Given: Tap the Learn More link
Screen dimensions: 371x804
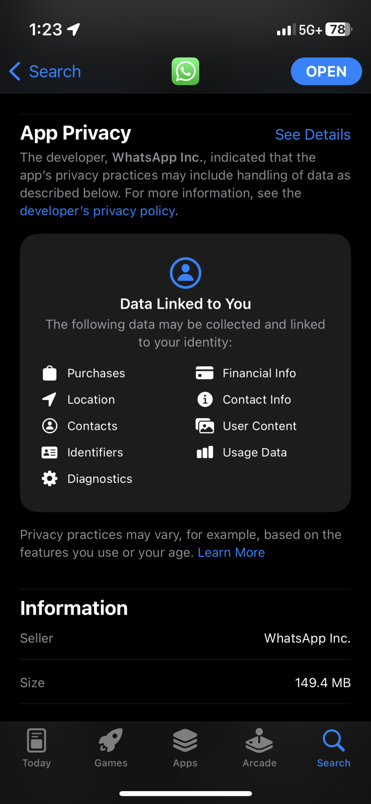Looking at the screenshot, I should pyautogui.click(x=231, y=553).
